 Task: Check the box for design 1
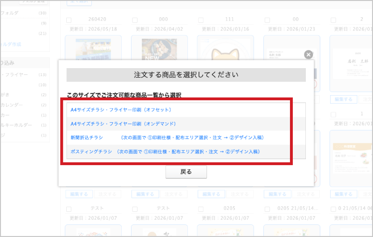[x=333, y=115]
